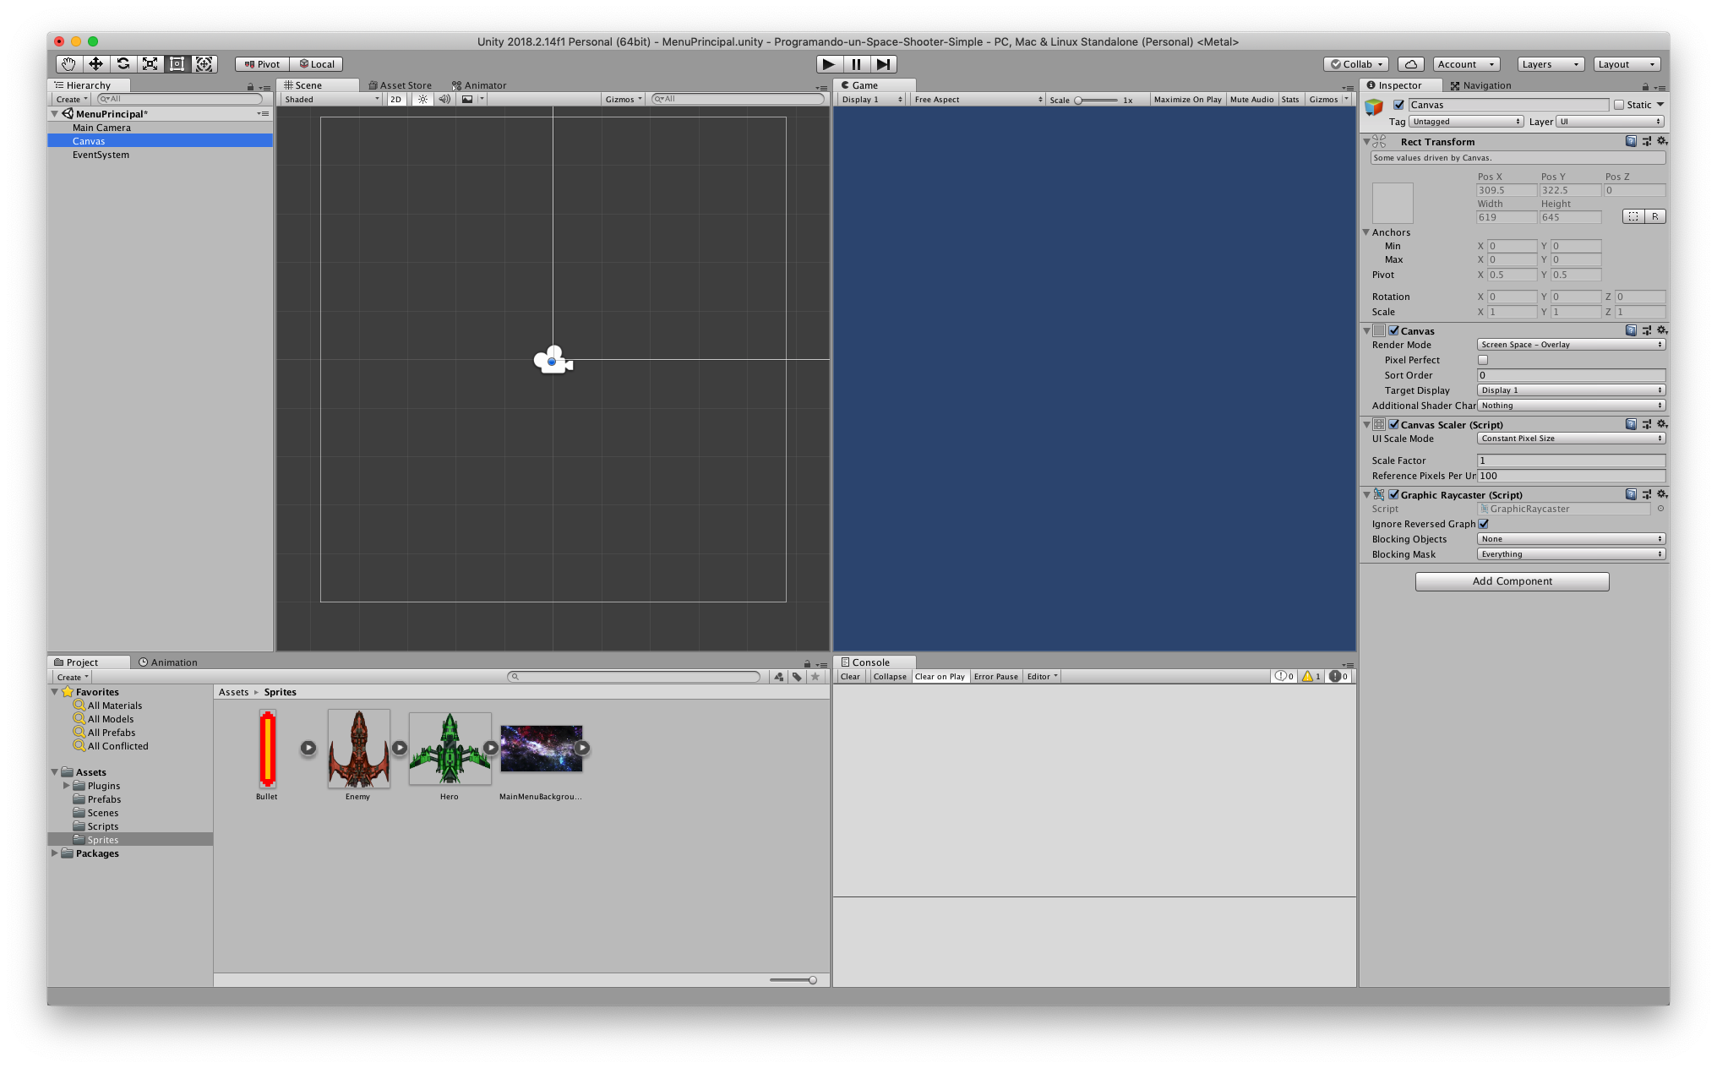The width and height of the screenshot is (1717, 1068).
Task: Open the Navigation tab
Action: point(1480,85)
